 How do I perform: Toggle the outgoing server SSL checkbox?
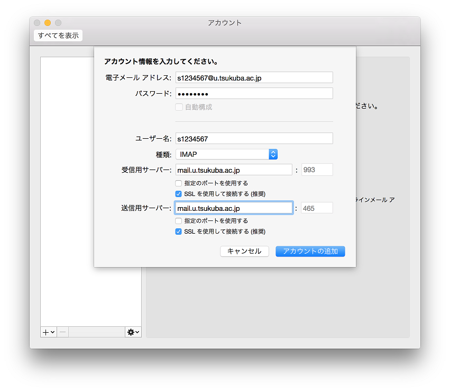pyautogui.click(x=179, y=232)
